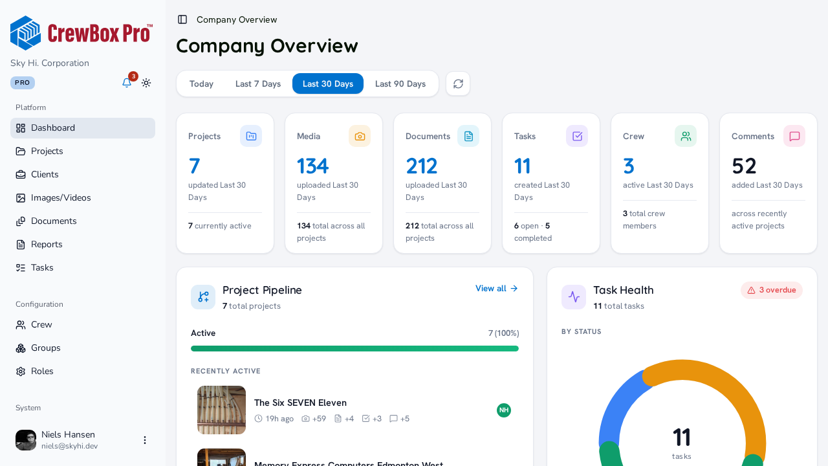Open user menu three-dots for Niels Hansen
Viewport: 828px width, 466px height.
point(145,440)
